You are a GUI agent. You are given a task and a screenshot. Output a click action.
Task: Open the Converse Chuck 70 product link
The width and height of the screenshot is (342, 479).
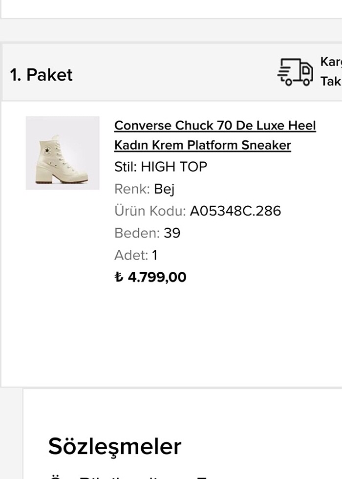[215, 135]
